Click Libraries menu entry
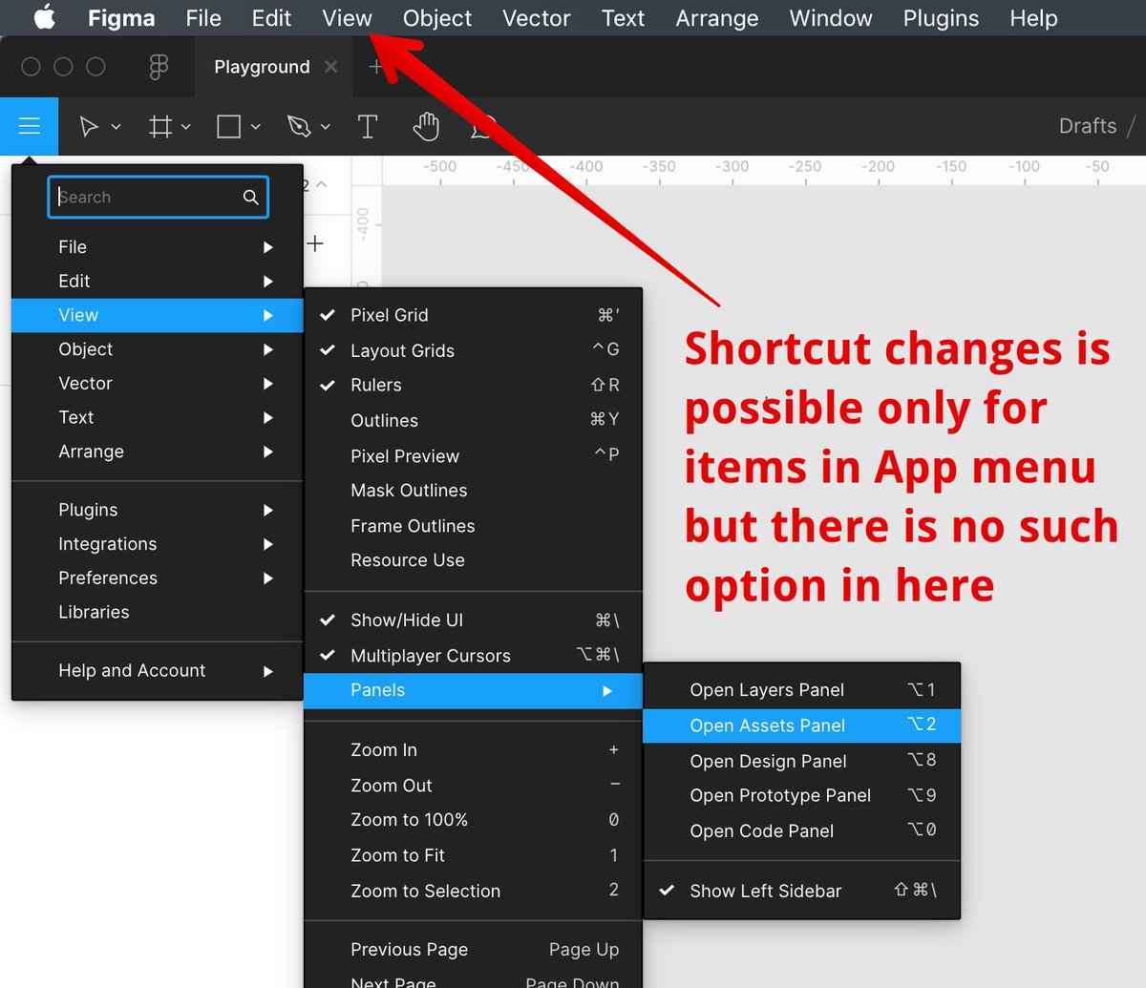 [158, 612]
